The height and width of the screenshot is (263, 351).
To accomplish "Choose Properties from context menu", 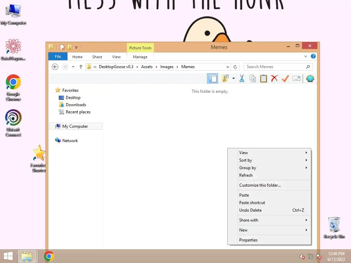I will pos(269,240).
